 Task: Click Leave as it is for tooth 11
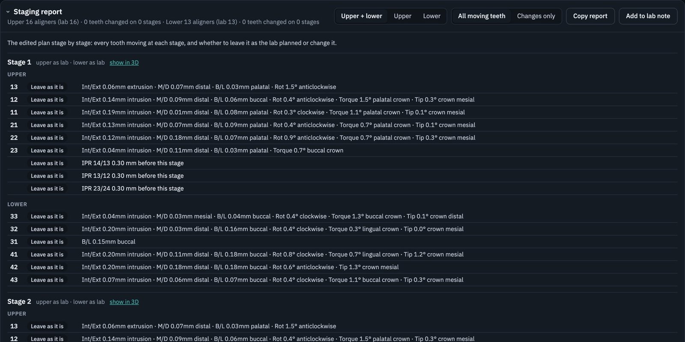point(47,112)
